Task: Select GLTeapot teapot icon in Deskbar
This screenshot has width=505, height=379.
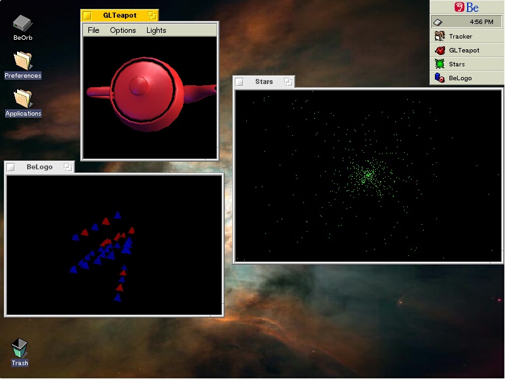Action: (x=439, y=51)
